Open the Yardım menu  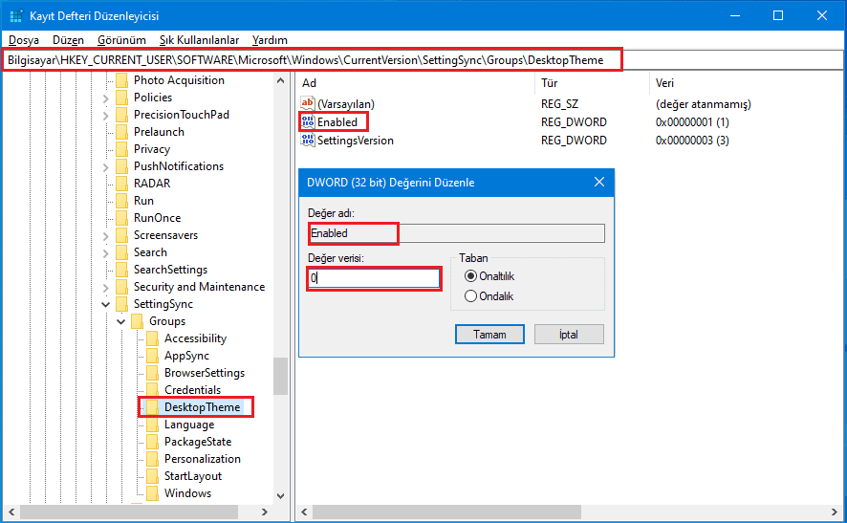tap(270, 40)
